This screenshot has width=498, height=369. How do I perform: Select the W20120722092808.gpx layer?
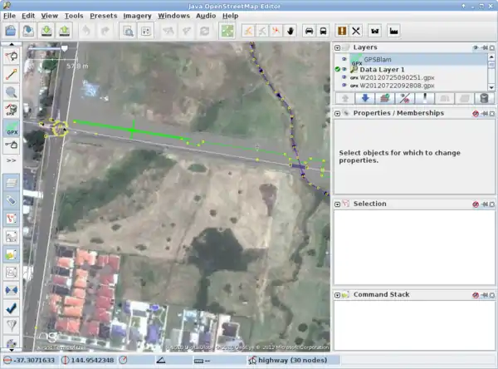pos(397,86)
